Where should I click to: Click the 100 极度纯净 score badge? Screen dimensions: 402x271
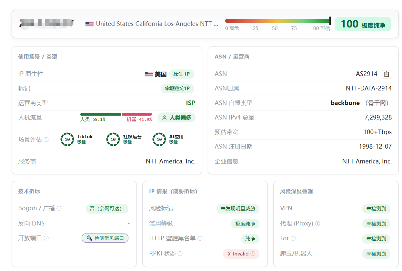click(x=363, y=24)
